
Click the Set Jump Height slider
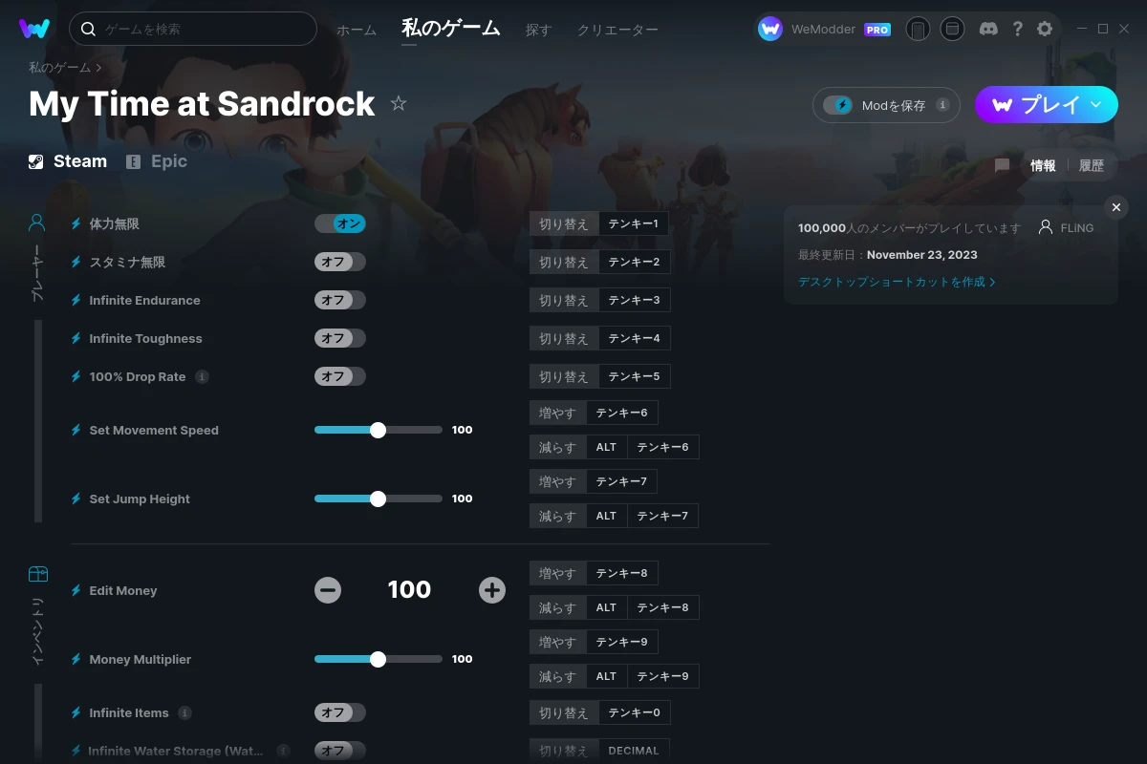coord(379,499)
